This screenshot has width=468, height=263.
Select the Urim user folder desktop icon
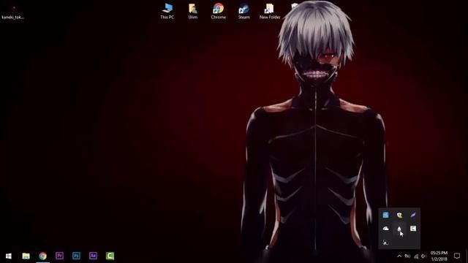[193, 12]
